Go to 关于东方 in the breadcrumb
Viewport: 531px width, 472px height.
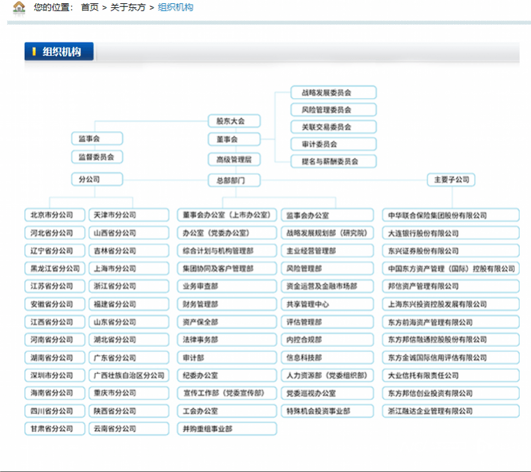coord(127,7)
